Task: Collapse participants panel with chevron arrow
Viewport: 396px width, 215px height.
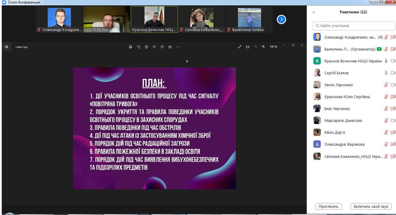Action: (x=314, y=12)
